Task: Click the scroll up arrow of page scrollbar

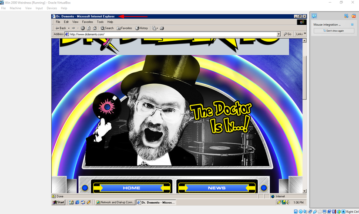Action: [305, 40]
